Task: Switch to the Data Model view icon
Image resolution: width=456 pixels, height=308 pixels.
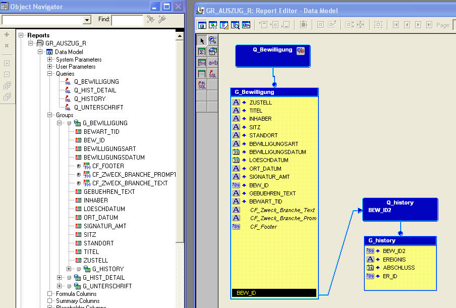Action: point(202,25)
